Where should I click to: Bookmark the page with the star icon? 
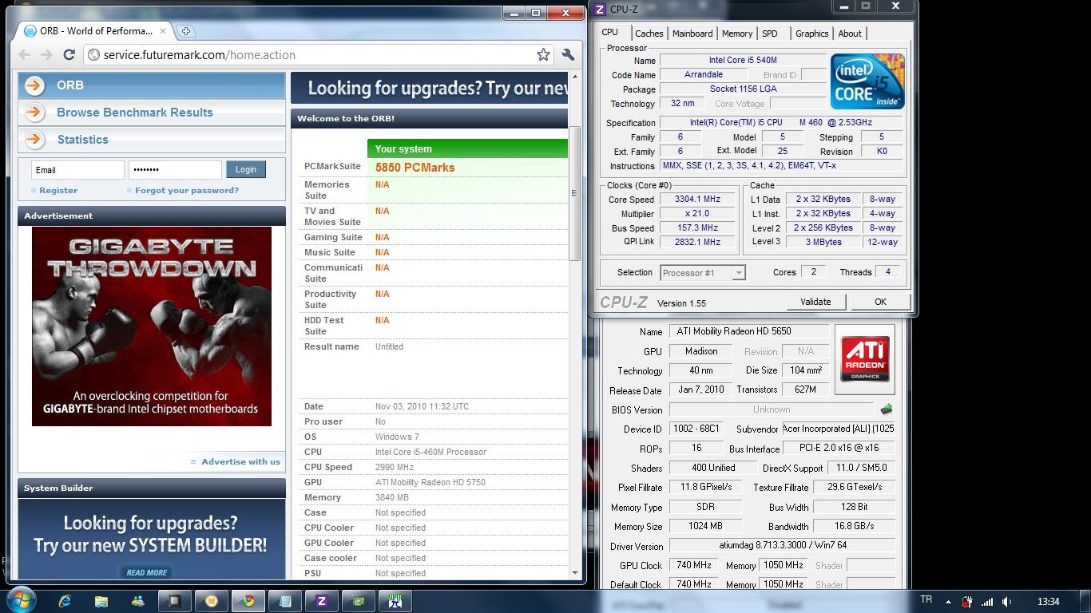543,54
